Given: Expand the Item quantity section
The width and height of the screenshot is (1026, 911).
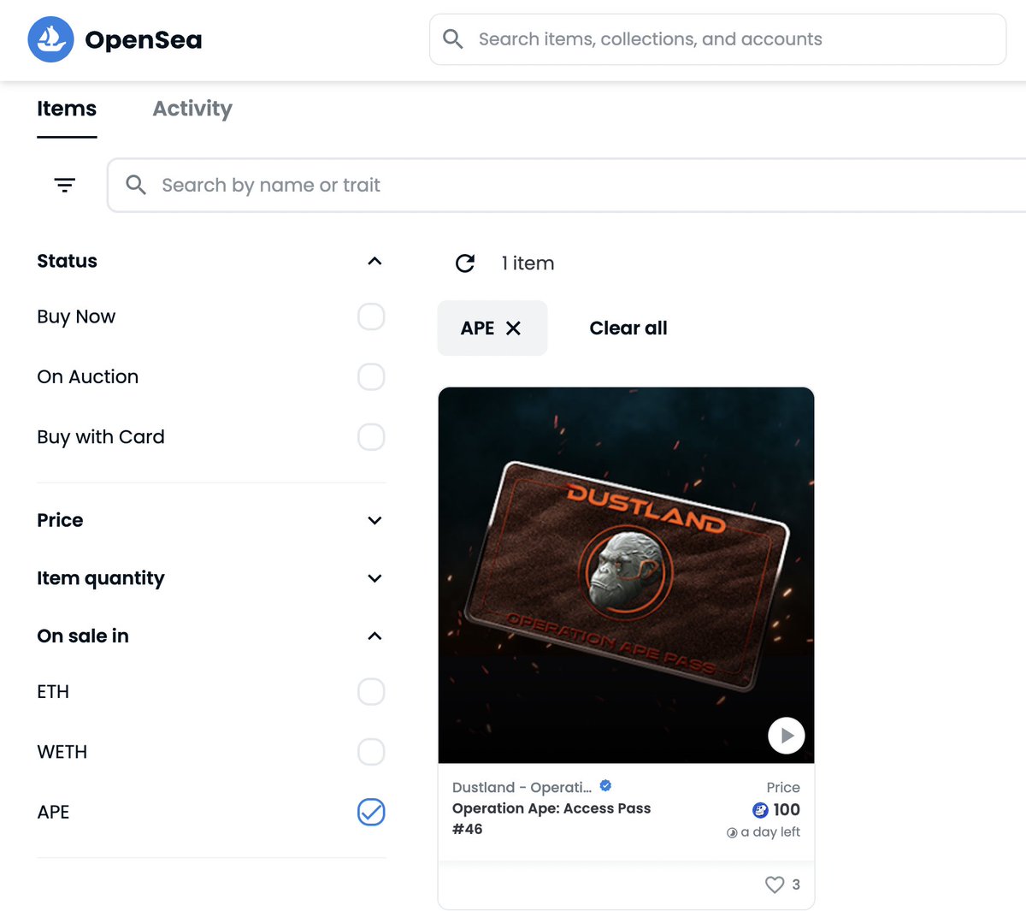Looking at the screenshot, I should [x=374, y=578].
